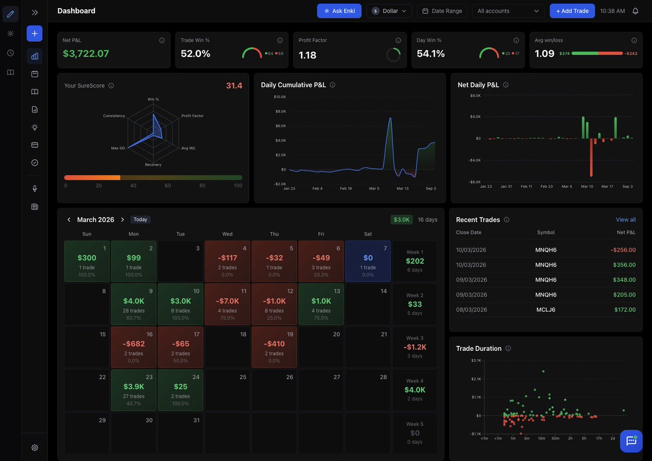Click the Dashboard page title
The image size is (652, 461).
pyautogui.click(x=76, y=11)
